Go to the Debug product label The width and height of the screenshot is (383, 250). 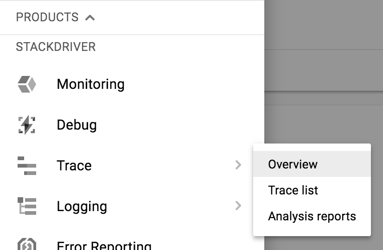(77, 125)
